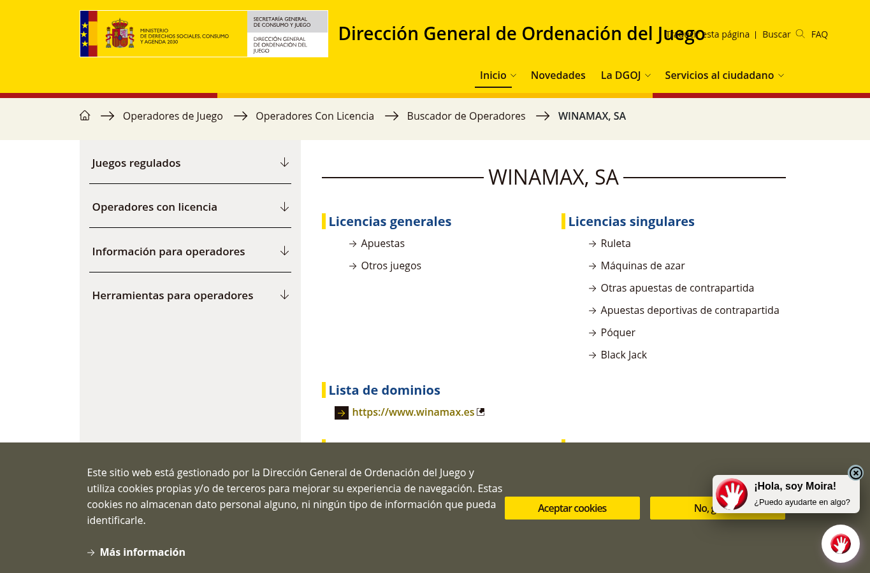
Task: Click the Ministerio government logo
Action: click(x=204, y=34)
